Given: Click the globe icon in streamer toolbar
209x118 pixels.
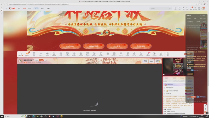Looking at the screenshot, I should (67, 54).
